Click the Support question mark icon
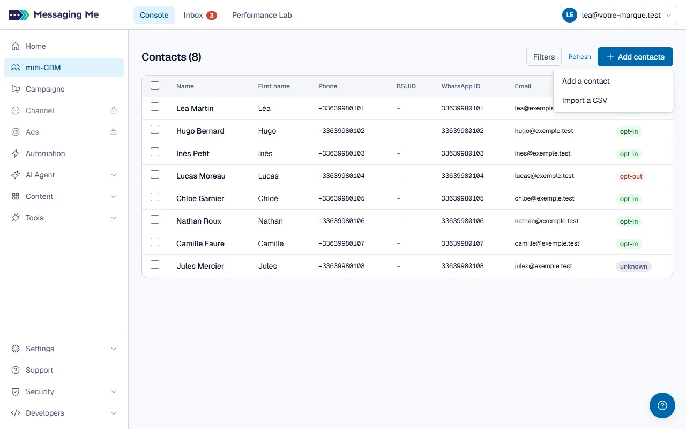The height and width of the screenshot is (429, 686). (16, 370)
